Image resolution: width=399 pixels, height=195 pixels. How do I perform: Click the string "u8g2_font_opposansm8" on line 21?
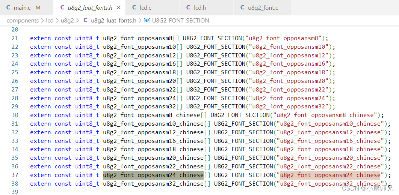click(284, 38)
